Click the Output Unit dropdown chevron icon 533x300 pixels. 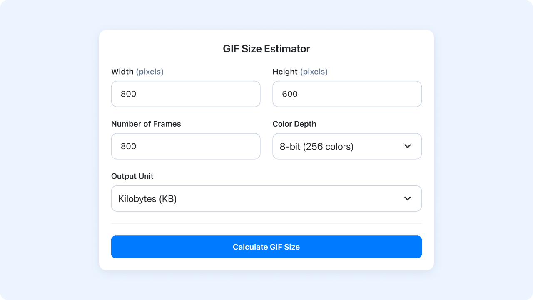[x=407, y=199]
